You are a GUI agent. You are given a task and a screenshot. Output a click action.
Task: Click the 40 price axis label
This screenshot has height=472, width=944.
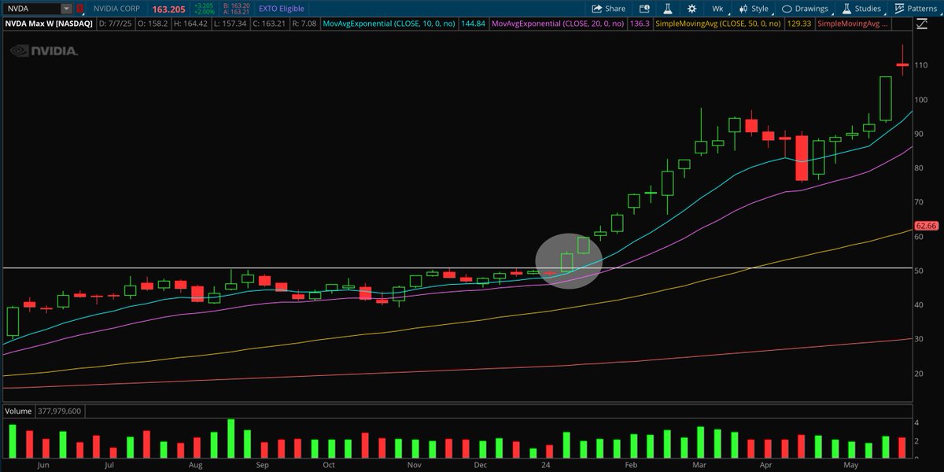coord(919,305)
